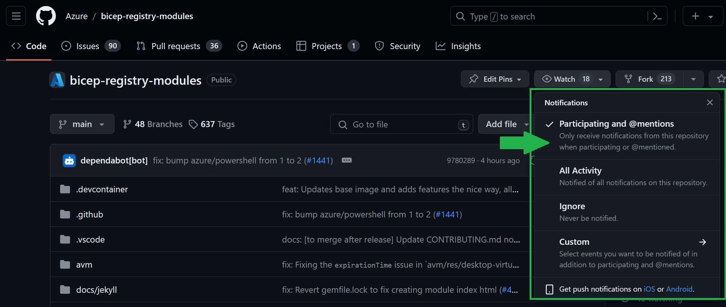Click the Issues count badge 90

113,46
